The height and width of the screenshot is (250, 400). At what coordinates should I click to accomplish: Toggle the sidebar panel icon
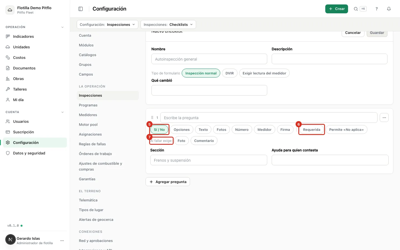[81, 9]
